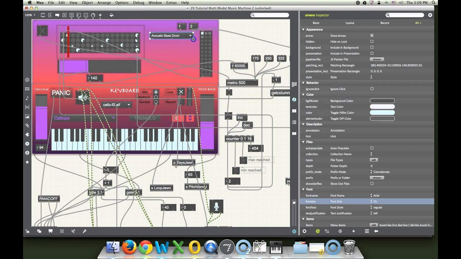Click the PANIC button
Image resolution: width=461 pixels, height=259 pixels.
pos(61,93)
